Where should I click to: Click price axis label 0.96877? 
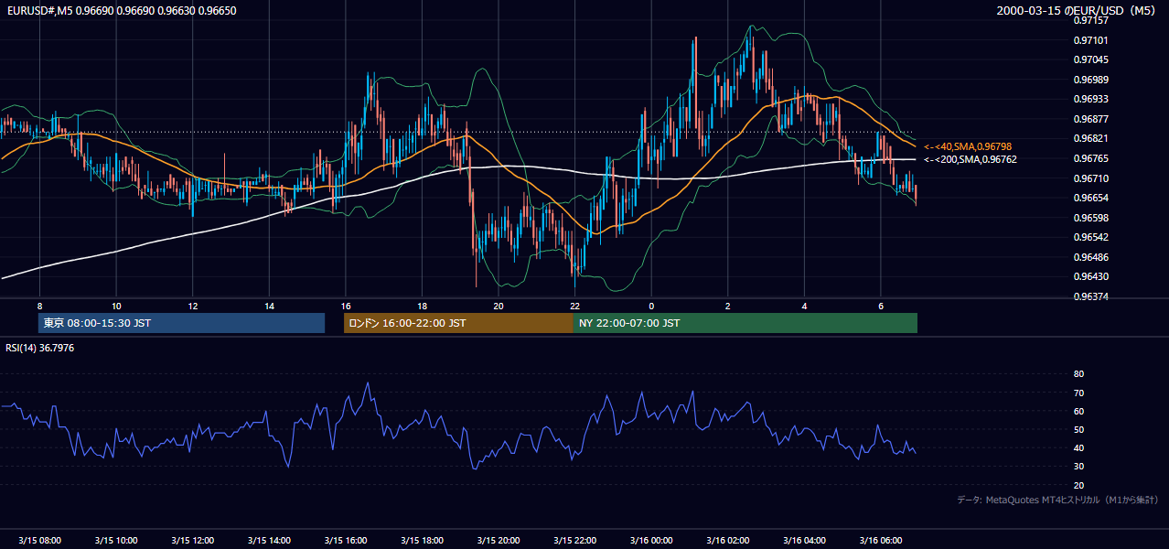pyautogui.click(x=1091, y=119)
